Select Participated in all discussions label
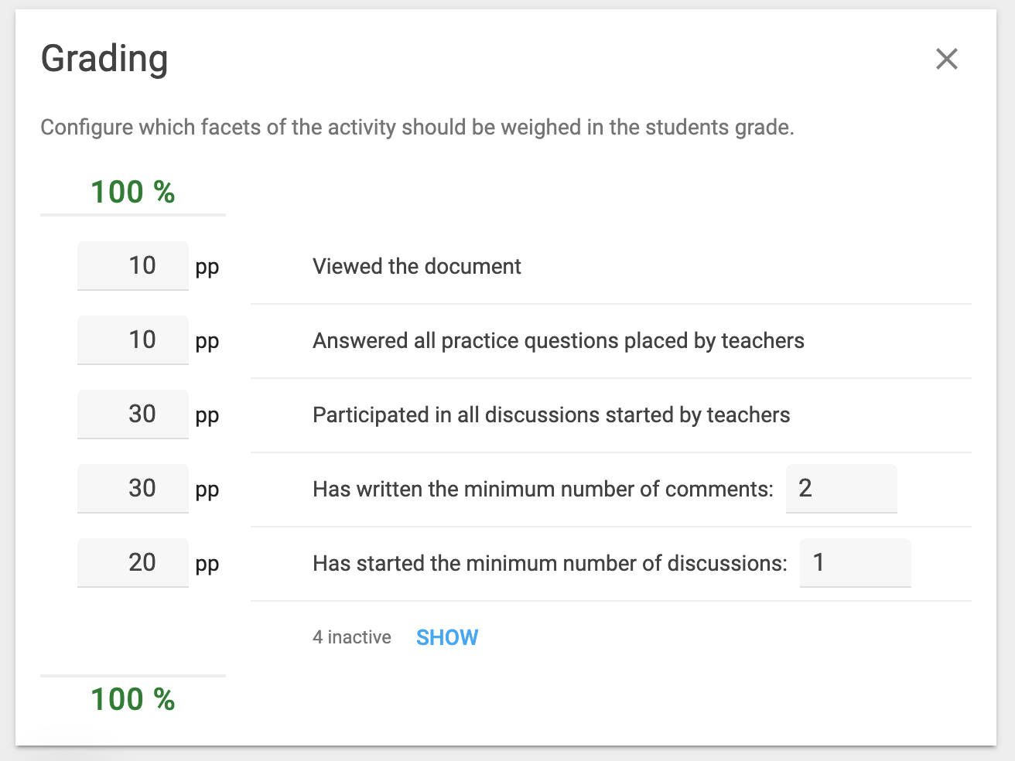 pyautogui.click(x=552, y=415)
